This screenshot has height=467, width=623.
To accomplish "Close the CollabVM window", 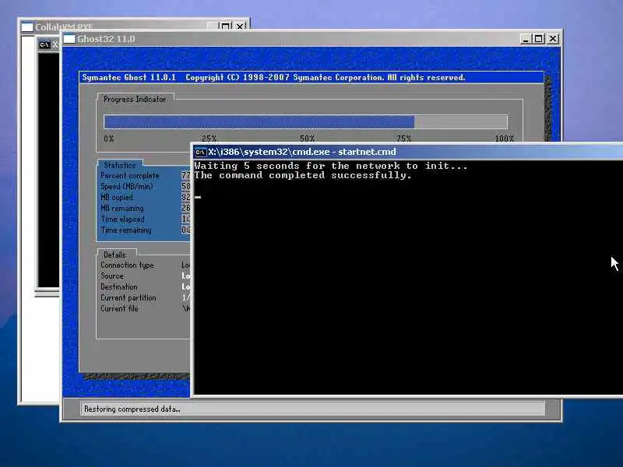I will point(240,26).
